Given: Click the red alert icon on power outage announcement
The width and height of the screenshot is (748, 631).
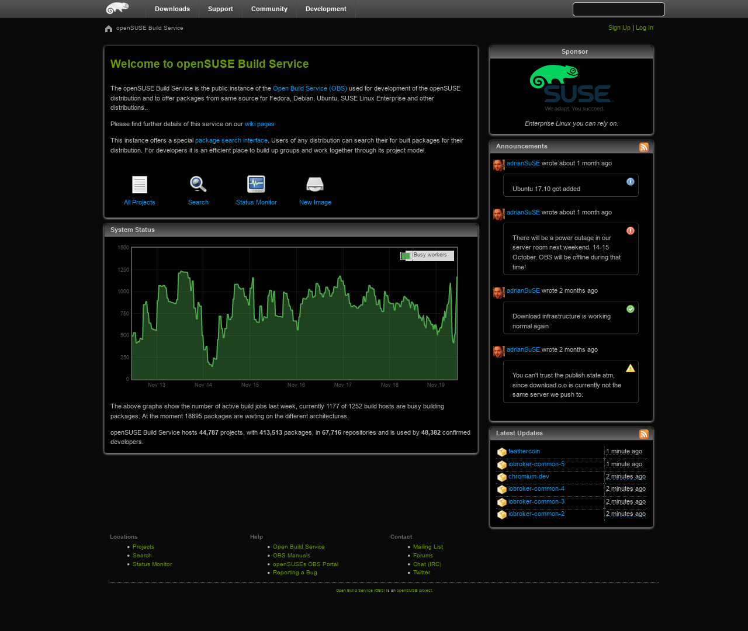Looking at the screenshot, I should coord(631,231).
